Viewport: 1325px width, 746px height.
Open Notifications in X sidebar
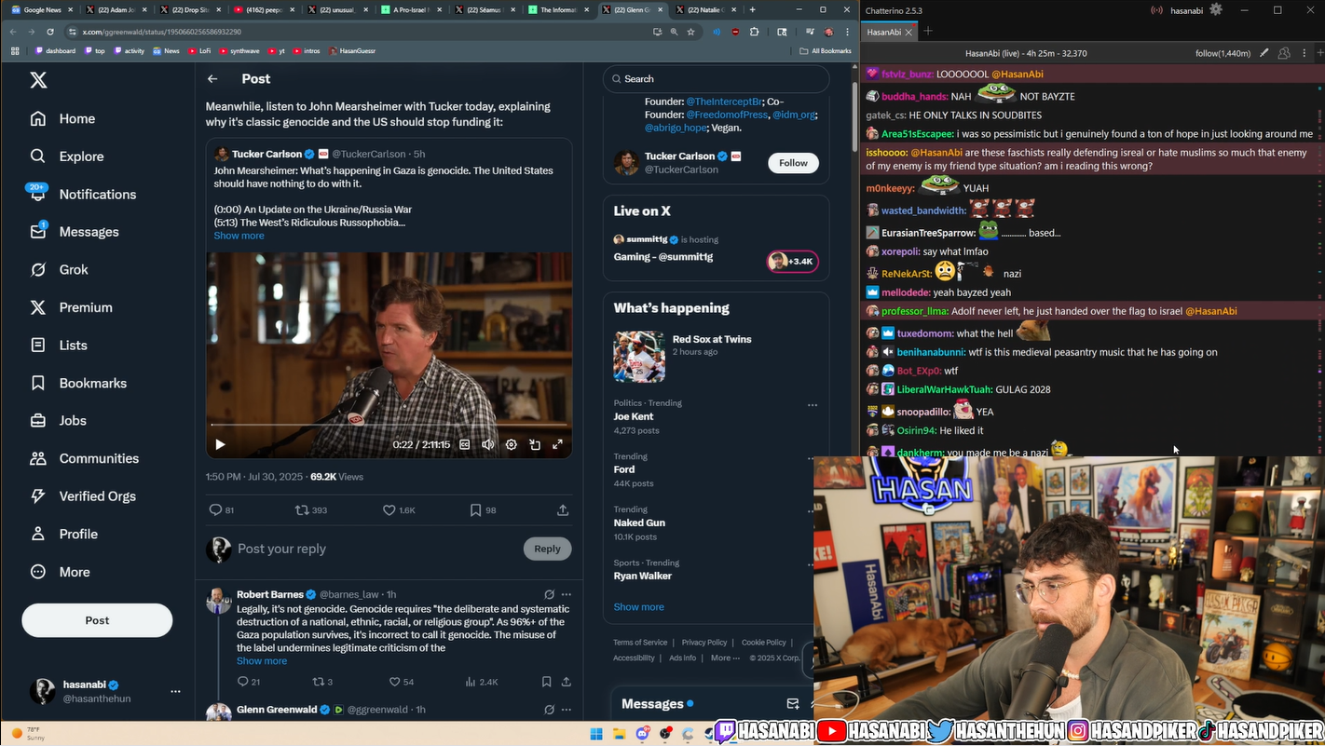[83, 194]
